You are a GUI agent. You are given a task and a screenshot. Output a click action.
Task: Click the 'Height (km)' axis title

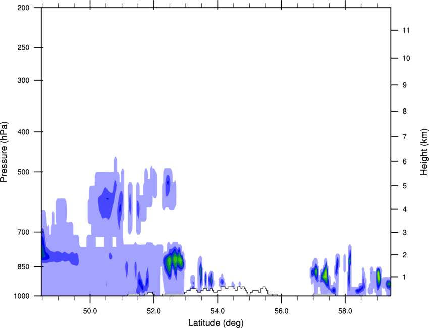click(x=424, y=152)
